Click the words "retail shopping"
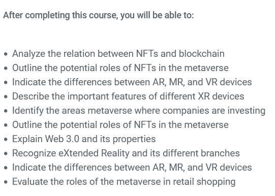 pos(204,182)
